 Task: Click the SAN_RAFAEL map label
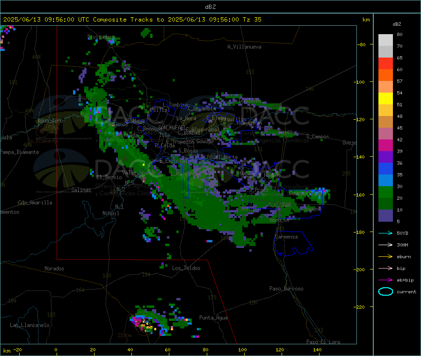tap(172, 127)
